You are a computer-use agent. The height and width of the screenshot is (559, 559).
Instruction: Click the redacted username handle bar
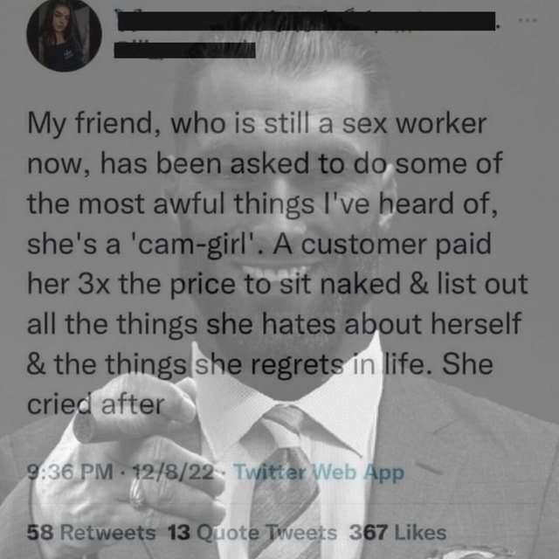point(184,51)
